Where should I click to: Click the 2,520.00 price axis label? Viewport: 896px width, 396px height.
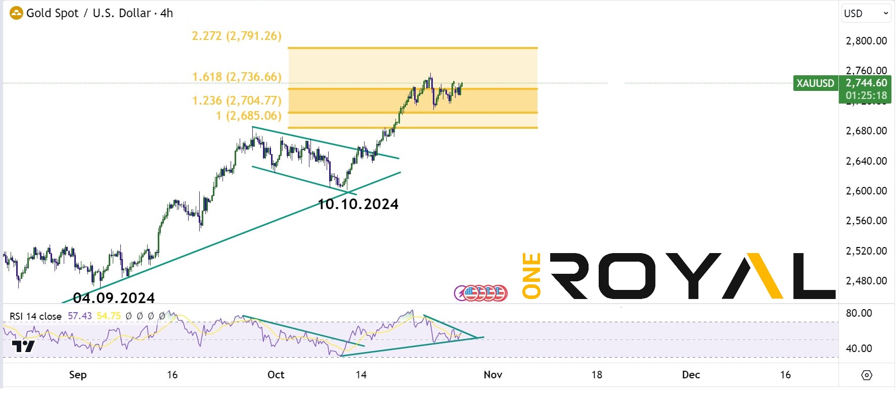866,251
